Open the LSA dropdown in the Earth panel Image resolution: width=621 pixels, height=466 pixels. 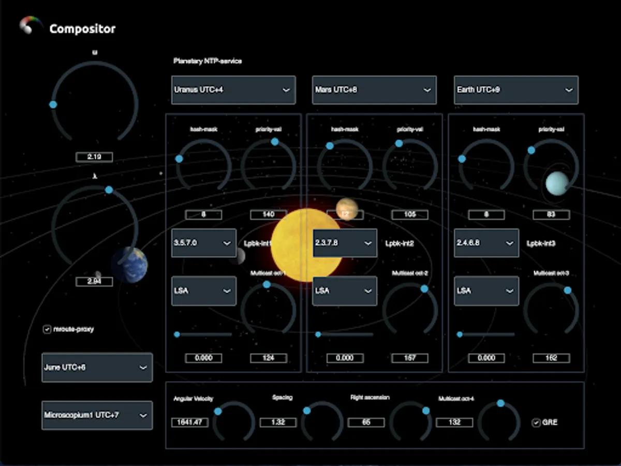[x=486, y=290]
